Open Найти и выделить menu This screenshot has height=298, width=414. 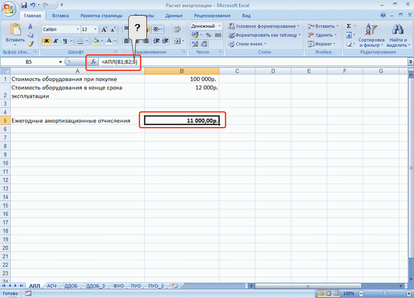pyautogui.click(x=398, y=35)
